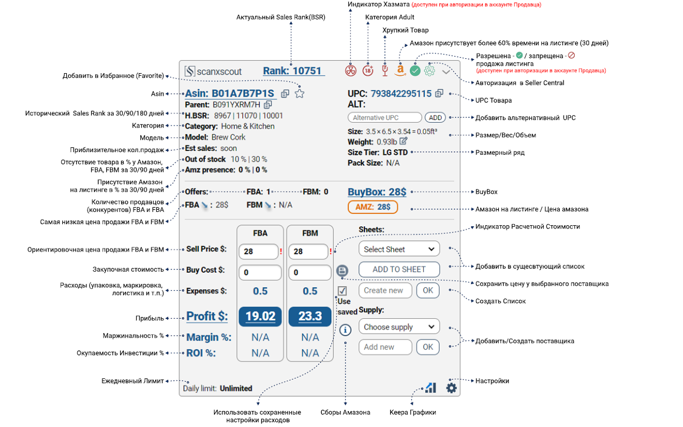The height and width of the screenshot is (427, 683).
Task: Collapse the panel with the chevron arrow
Action: 446,72
